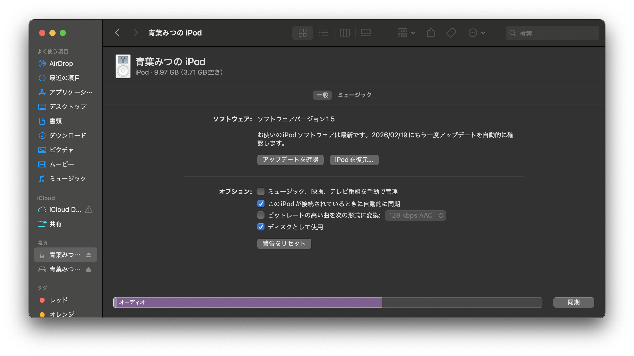Switch to list view
Viewport: 634px width, 356px height.
tap(323, 33)
